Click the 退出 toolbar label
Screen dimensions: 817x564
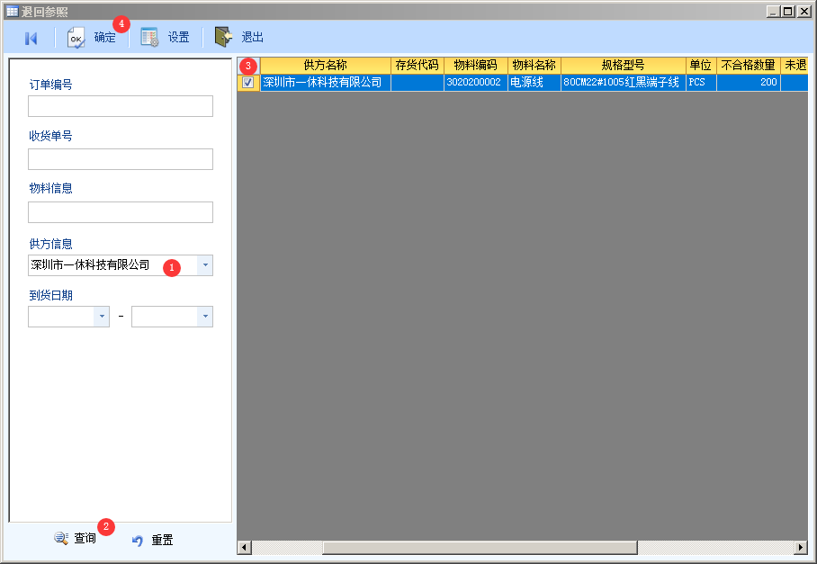(x=253, y=38)
